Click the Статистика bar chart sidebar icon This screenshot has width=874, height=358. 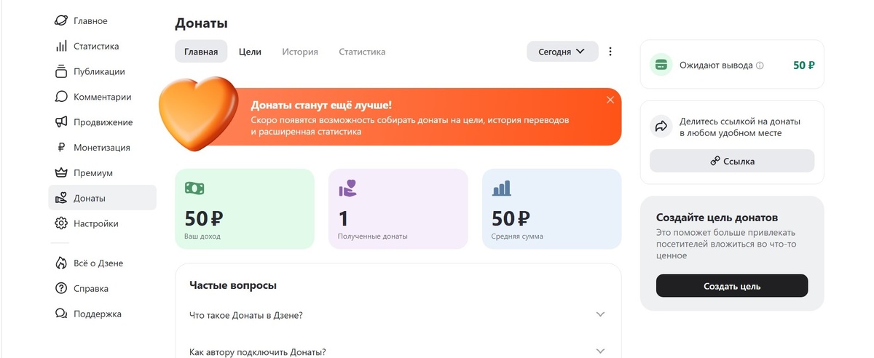click(61, 46)
